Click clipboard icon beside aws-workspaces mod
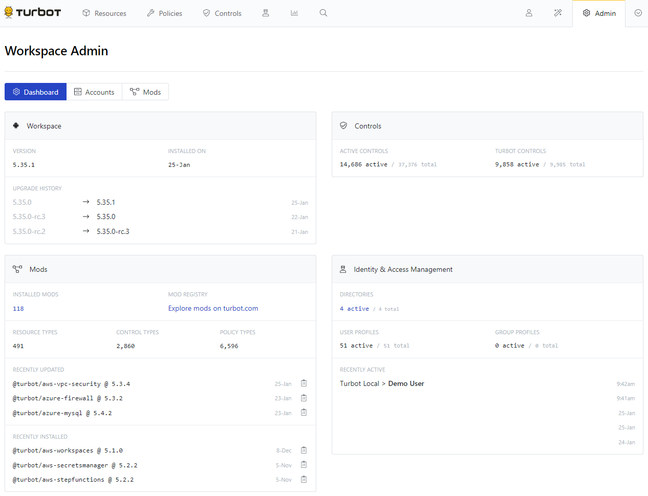The image size is (648, 496). (x=304, y=450)
